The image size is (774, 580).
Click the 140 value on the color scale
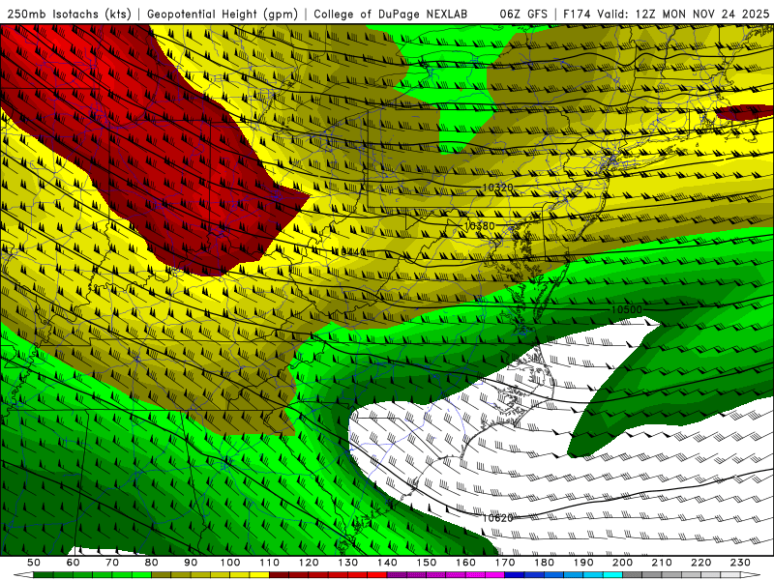tap(387, 563)
